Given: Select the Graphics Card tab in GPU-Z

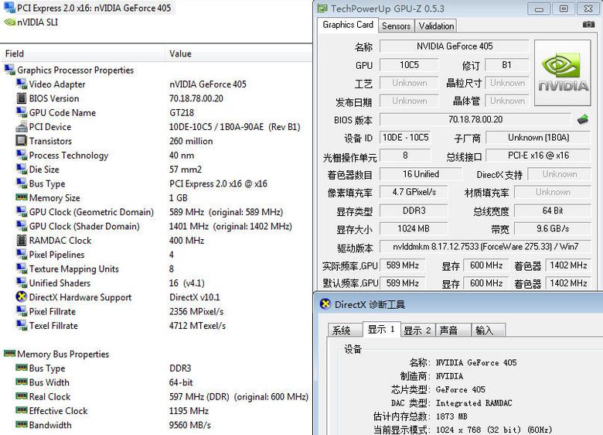Looking at the screenshot, I should pyautogui.click(x=348, y=25).
